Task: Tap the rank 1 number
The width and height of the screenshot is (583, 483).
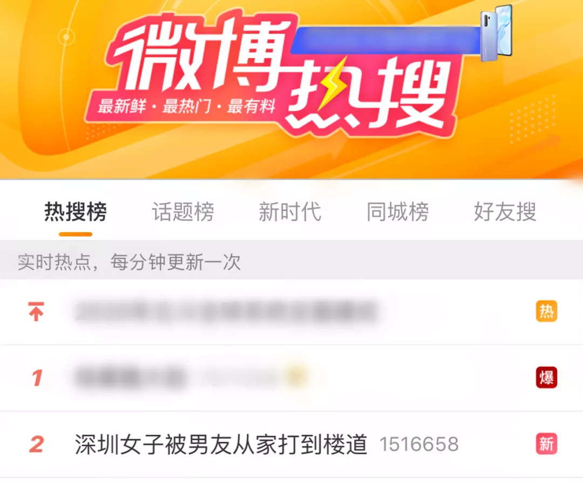Action: click(x=37, y=378)
